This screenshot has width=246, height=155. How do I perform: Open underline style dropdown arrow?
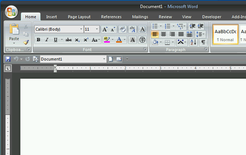click(x=62, y=40)
